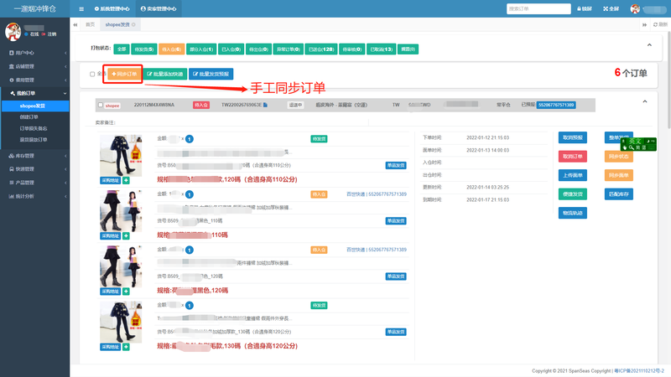
Task: Click the hamburger menu icon in header
Action: (81, 8)
